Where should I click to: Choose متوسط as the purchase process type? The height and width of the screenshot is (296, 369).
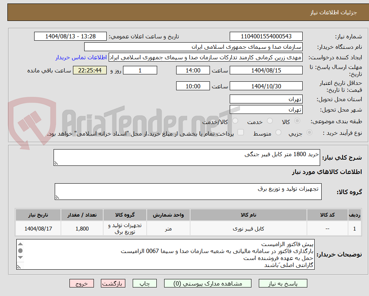pos(278,132)
